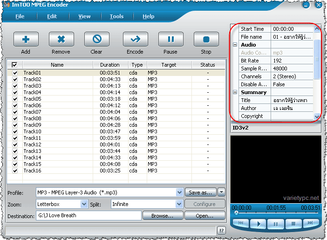Click the Title property value field
Viewport: 327px width, 240px height.
[292, 100]
